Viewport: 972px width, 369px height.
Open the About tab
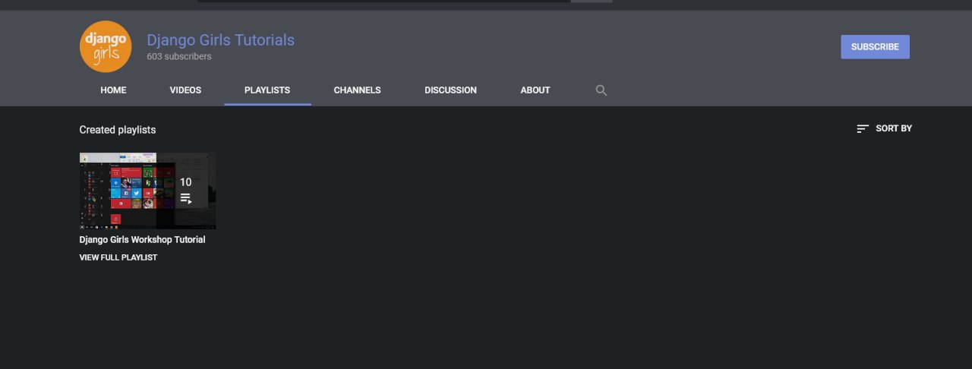click(535, 90)
